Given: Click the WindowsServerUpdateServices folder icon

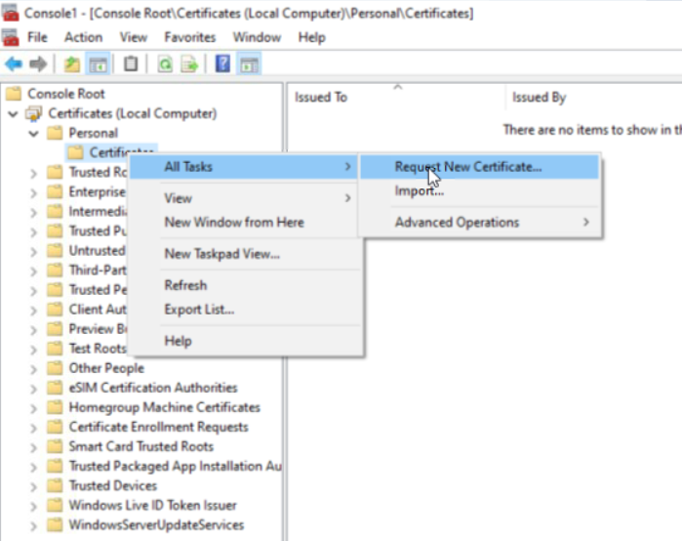Looking at the screenshot, I should pyautogui.click(x=55, y=525).
